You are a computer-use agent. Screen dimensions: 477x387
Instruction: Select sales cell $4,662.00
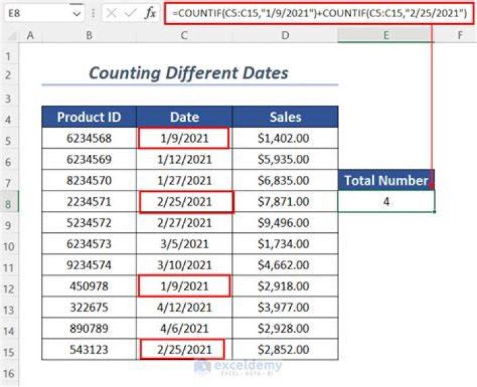point(285,265)
